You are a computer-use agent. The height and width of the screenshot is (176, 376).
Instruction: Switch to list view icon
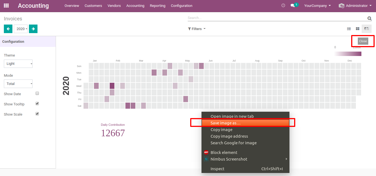coord(349,29)
